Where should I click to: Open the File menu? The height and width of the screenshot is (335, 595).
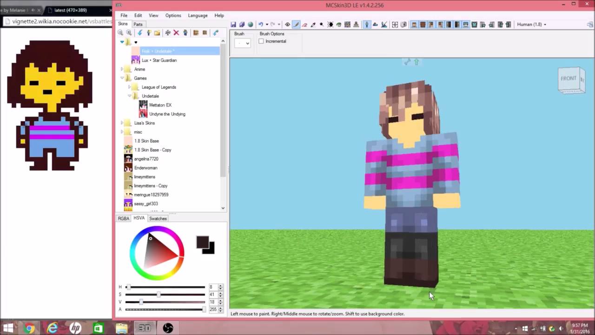(x=124, y=15)
